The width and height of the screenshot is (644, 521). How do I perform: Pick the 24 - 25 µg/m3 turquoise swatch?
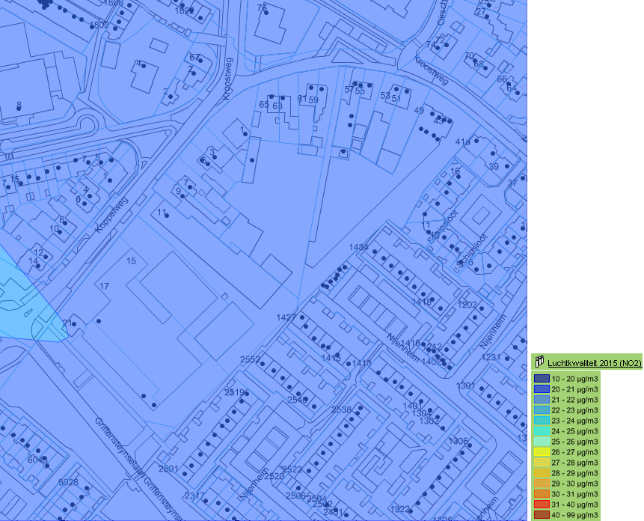click(541, 431)
